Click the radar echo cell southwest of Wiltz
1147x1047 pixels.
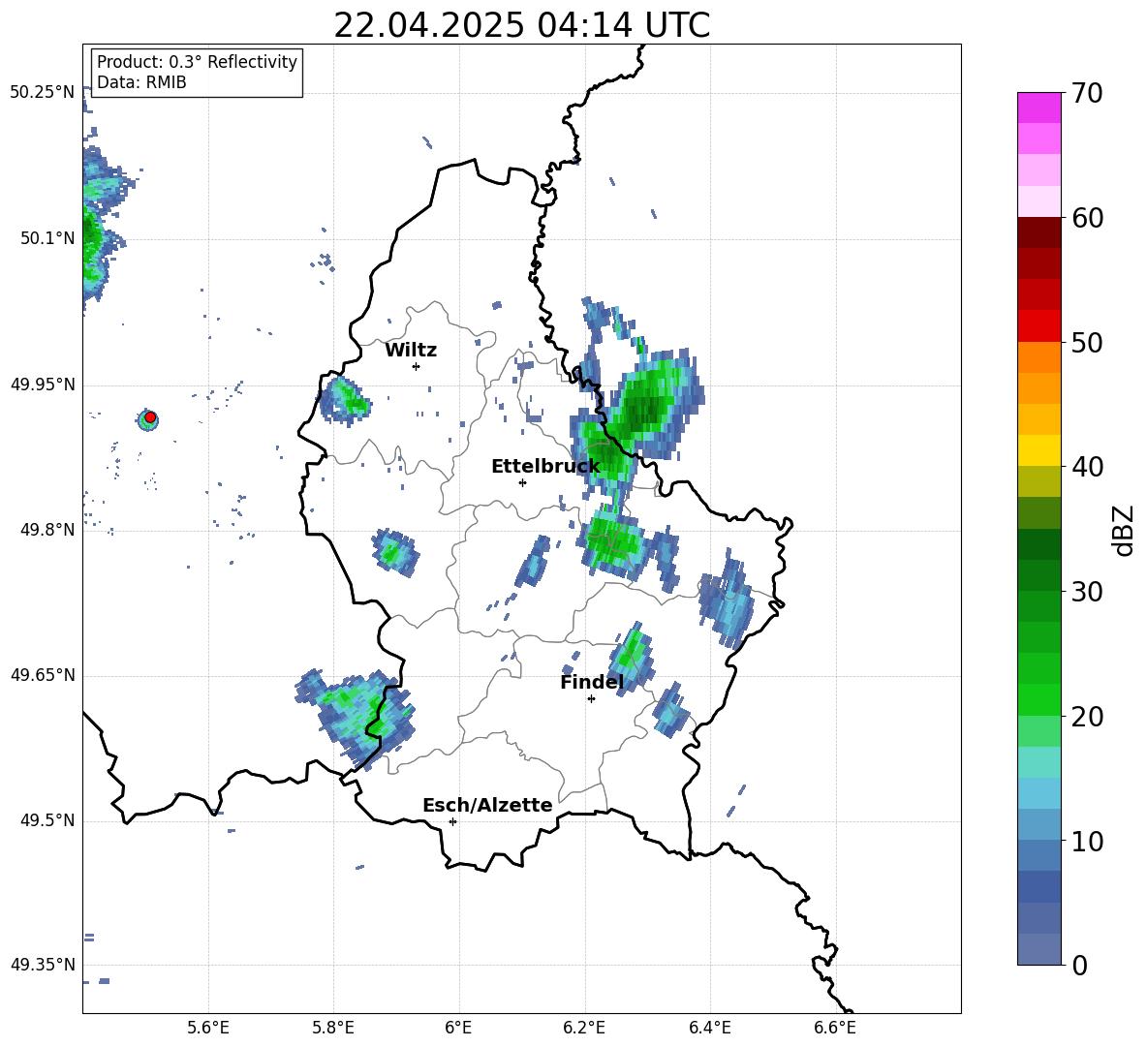(345, 399)
